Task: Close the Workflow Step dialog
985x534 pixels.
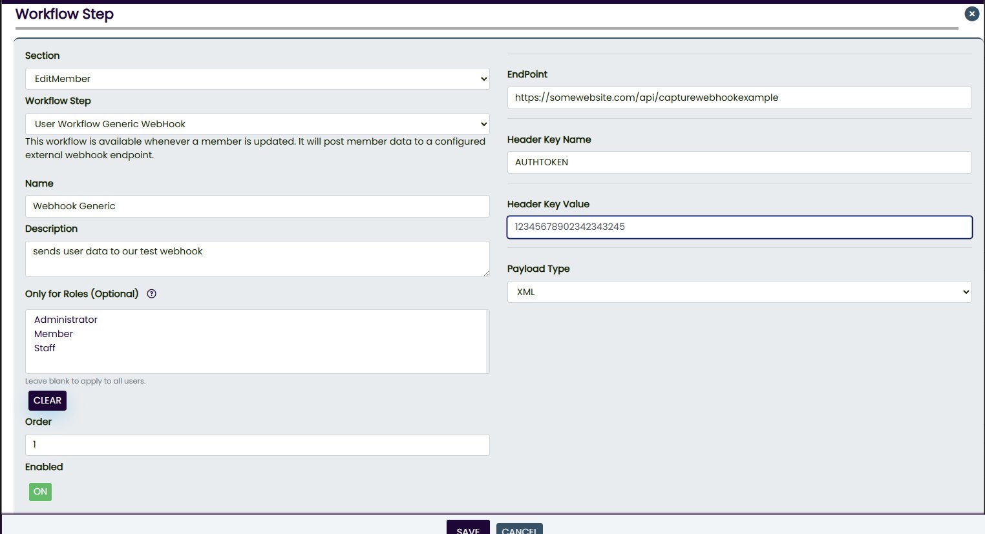Action: 971,14
